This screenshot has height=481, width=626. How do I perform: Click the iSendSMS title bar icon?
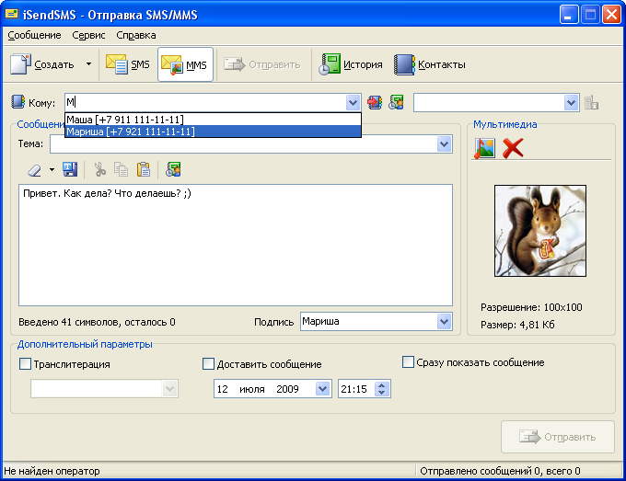tap(12, 15)
